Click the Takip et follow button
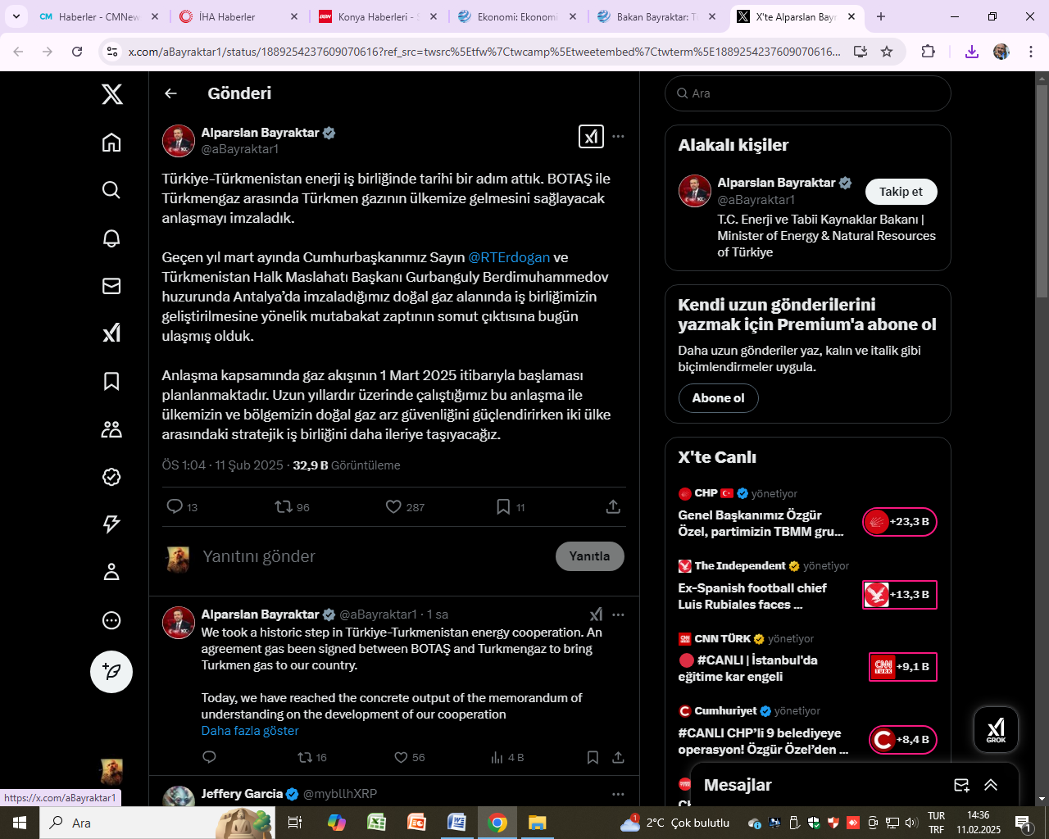The height and width of the screenshot is (839, 1049). coord(901,192)
